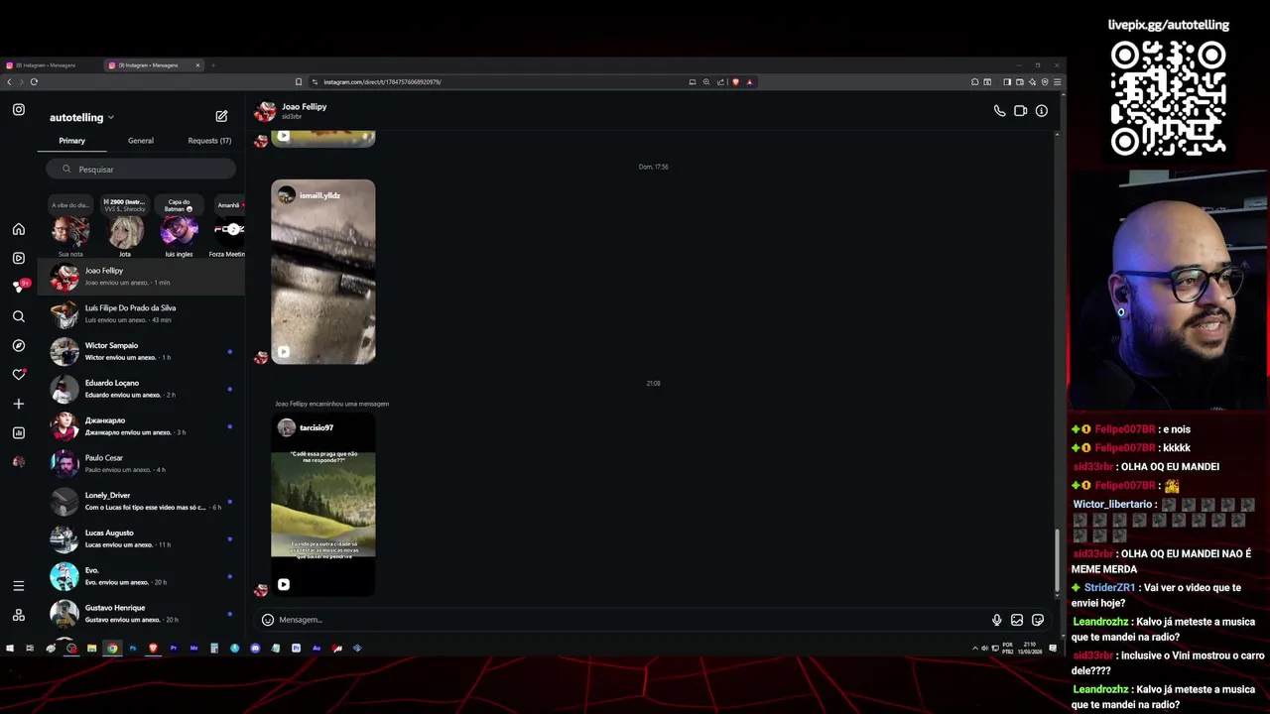Open chat with Lonely_Driver
This screenshot has height=714, width=1270.
141,502
